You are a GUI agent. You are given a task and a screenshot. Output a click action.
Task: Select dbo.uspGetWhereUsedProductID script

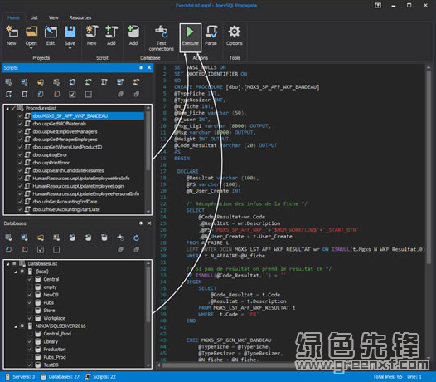pos(67,147)
